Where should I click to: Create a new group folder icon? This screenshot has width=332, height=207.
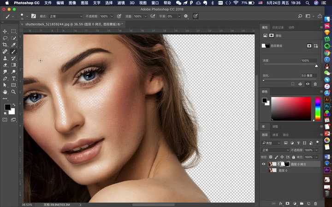point(301,203)
